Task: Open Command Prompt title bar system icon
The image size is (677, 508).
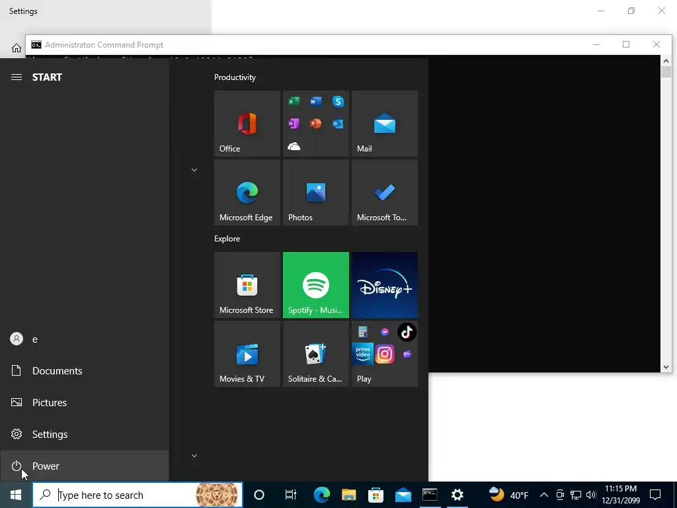Action: 36,44
